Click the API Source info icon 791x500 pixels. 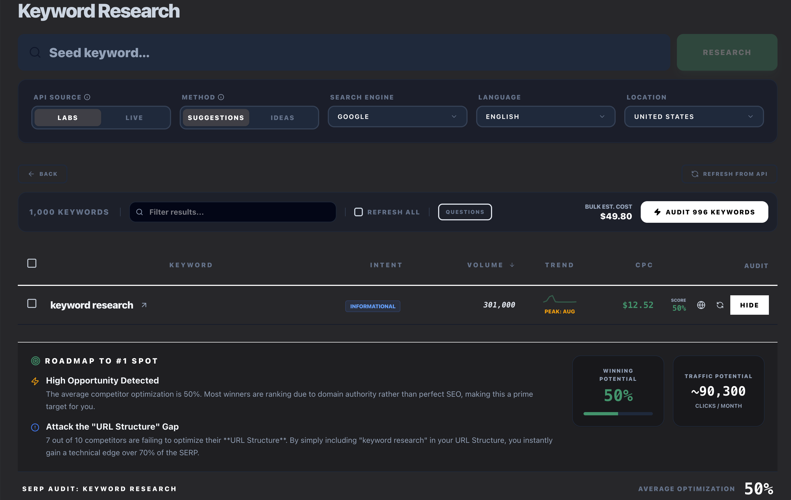tap(87, 97)
